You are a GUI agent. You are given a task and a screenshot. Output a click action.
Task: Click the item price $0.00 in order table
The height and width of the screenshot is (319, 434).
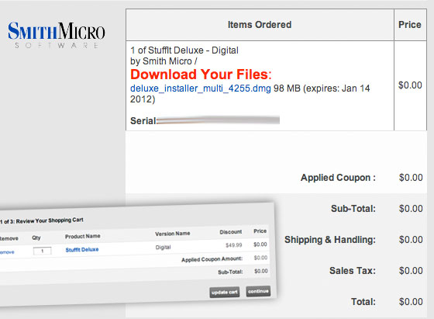[x=410, y=85]
